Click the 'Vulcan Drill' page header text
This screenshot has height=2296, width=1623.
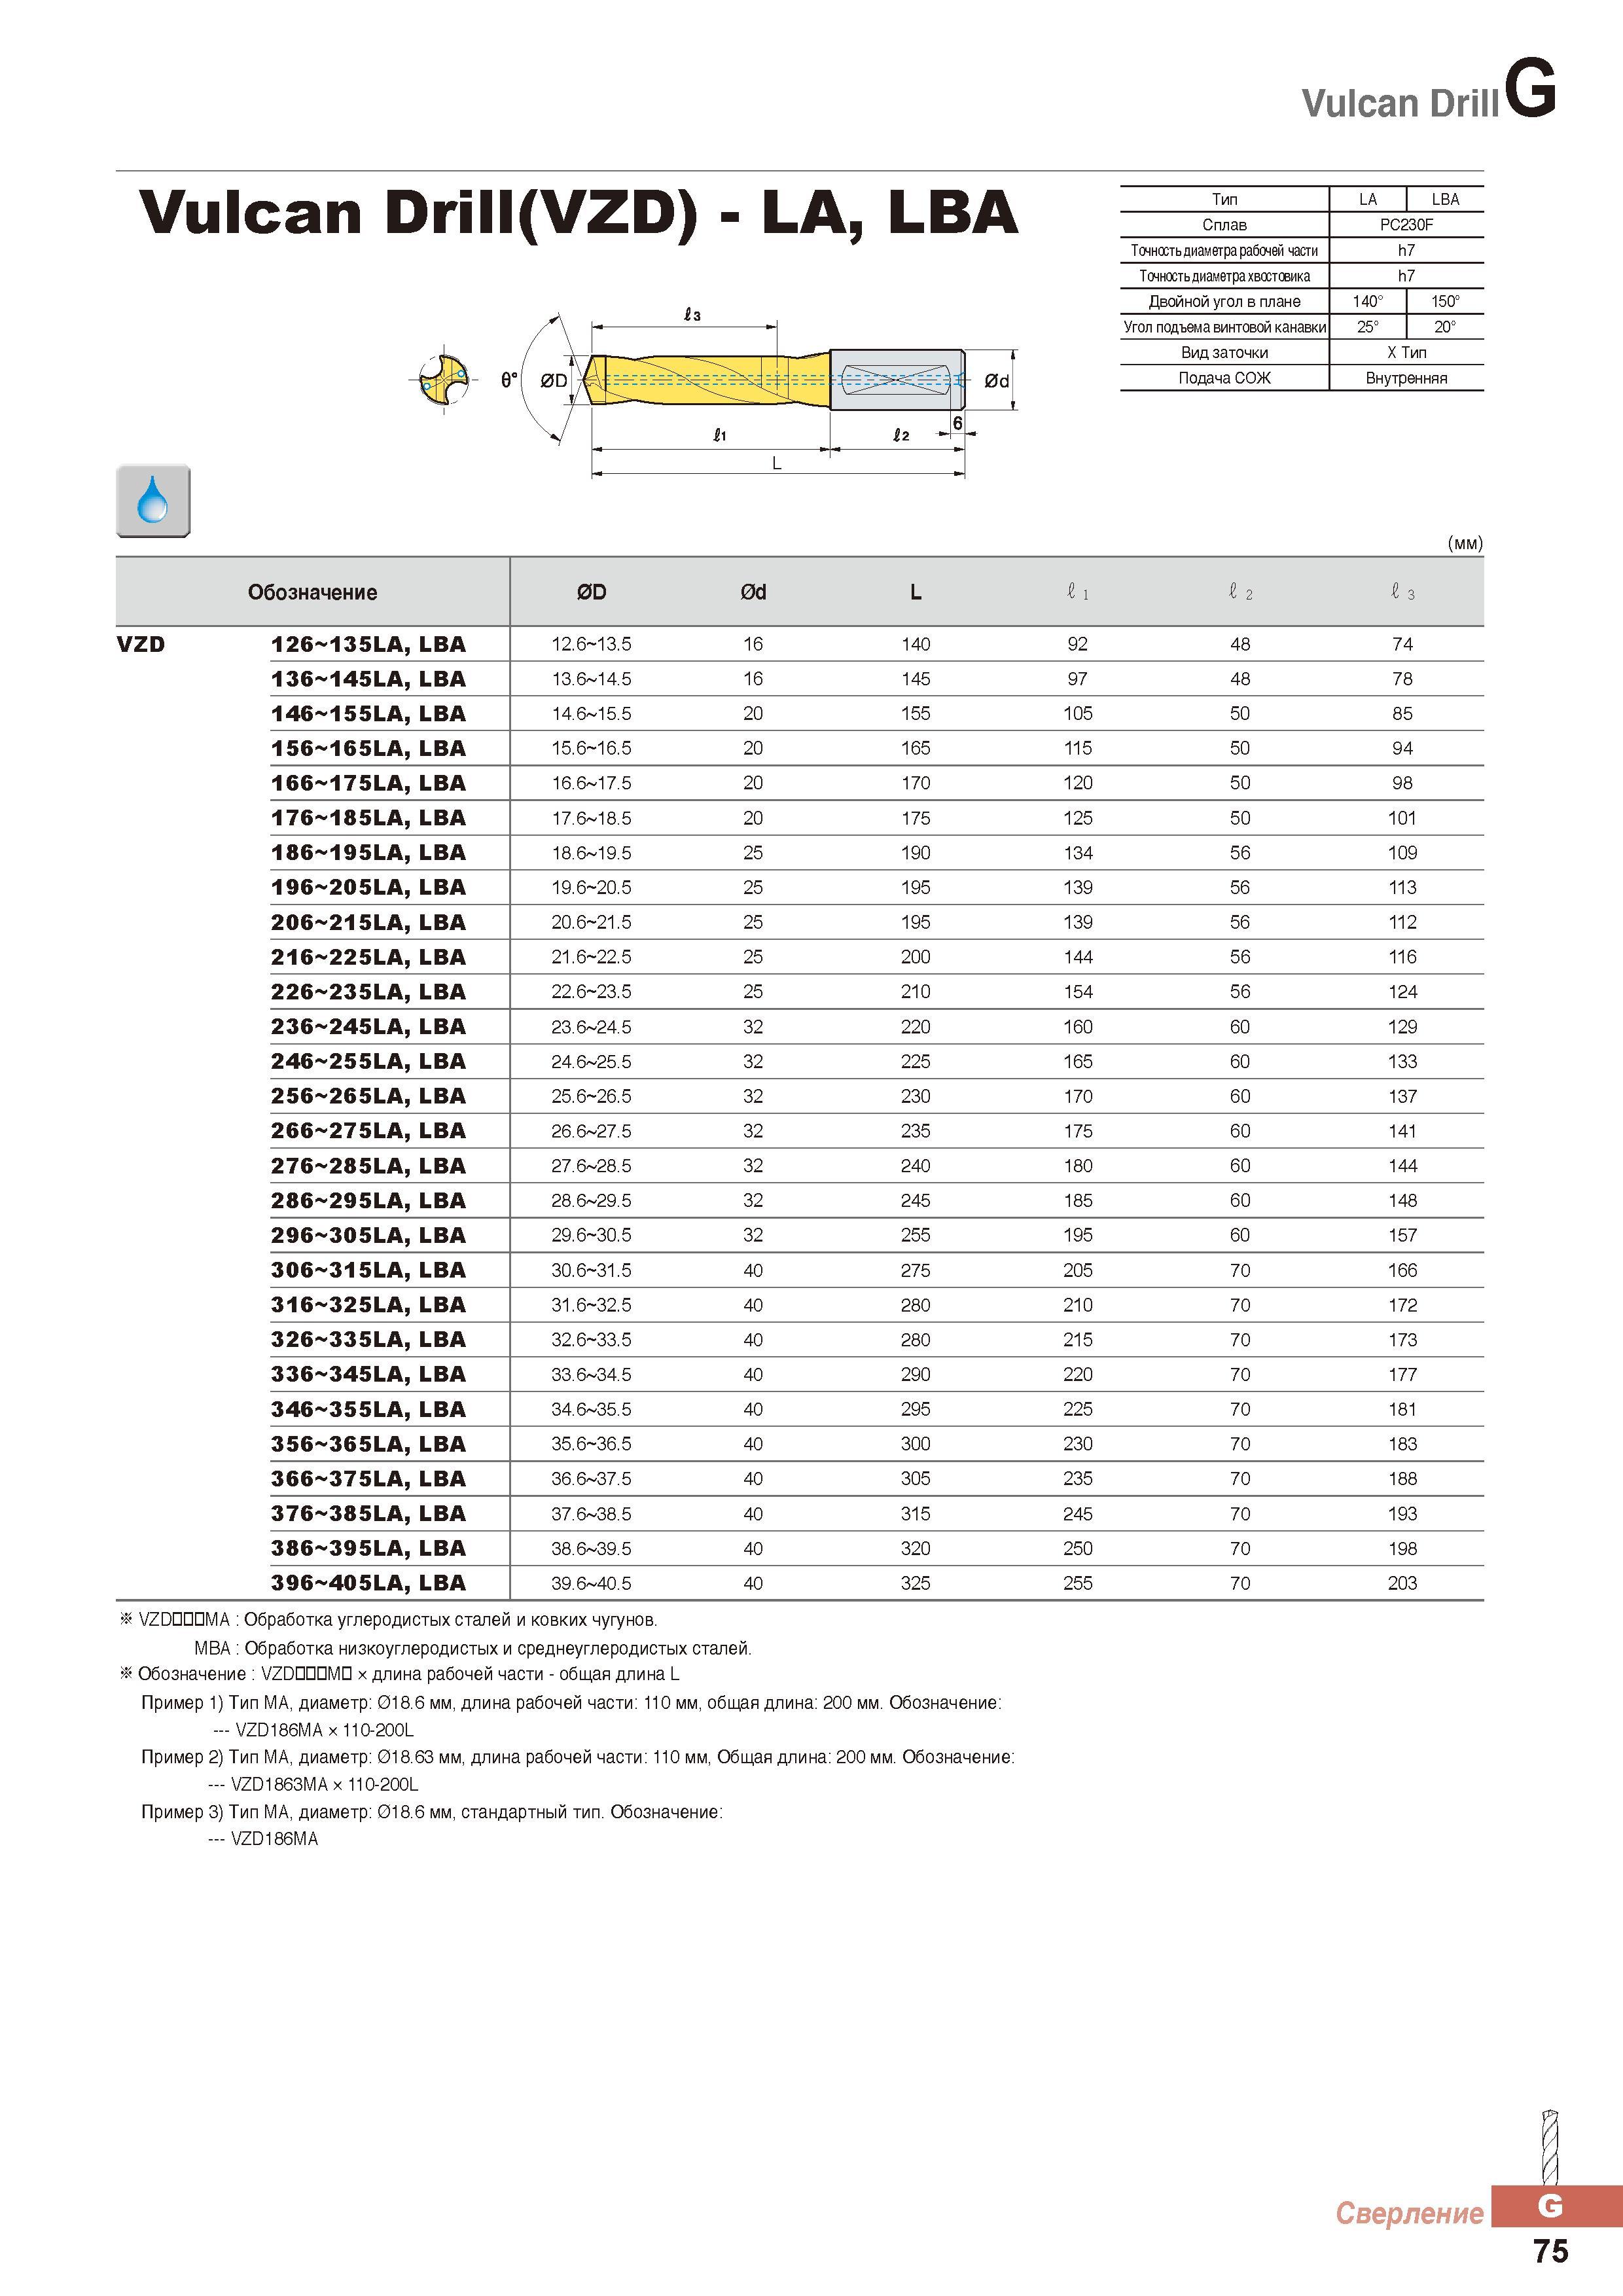[x=1400, y=103]
